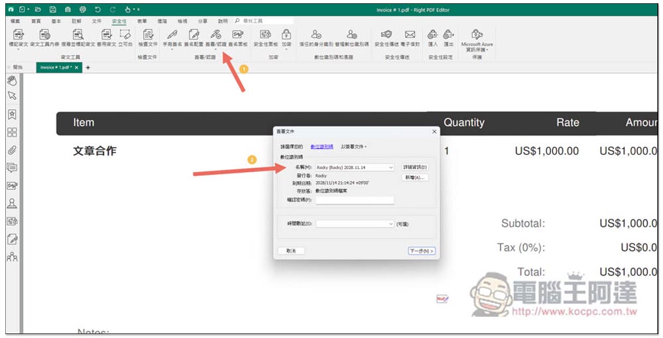
Task: Click the 手寫簽名 handwritten signature tool
Action: (172, 38)
